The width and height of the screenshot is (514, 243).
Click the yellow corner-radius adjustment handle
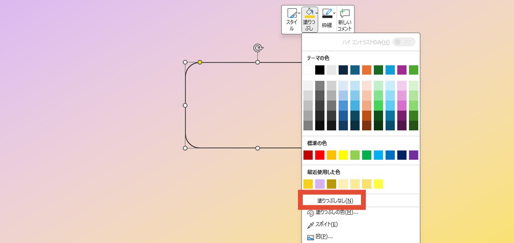coord(200,62)
